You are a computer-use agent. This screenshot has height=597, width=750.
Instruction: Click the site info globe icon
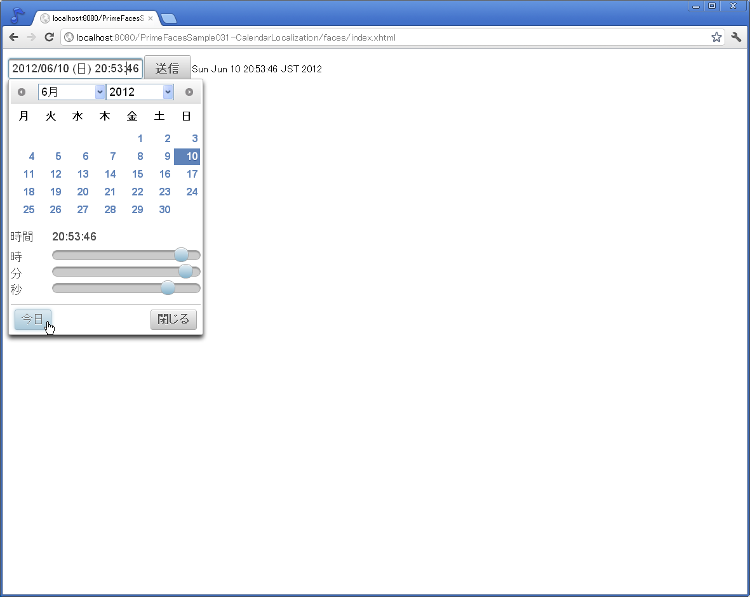point(69,37)
